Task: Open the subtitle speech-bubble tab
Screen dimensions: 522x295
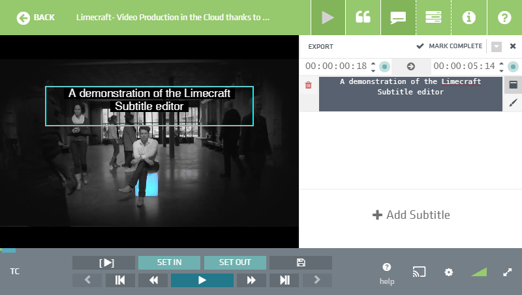Action: 398,18
